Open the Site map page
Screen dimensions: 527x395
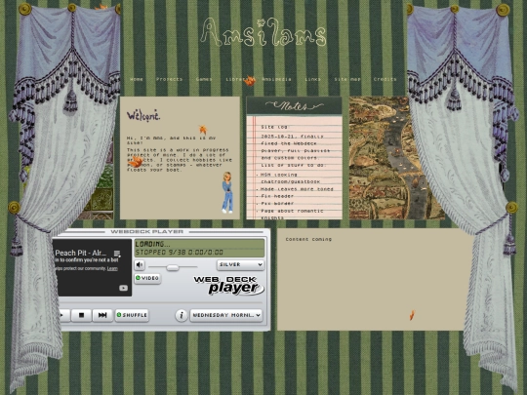(x=347, y=79)
